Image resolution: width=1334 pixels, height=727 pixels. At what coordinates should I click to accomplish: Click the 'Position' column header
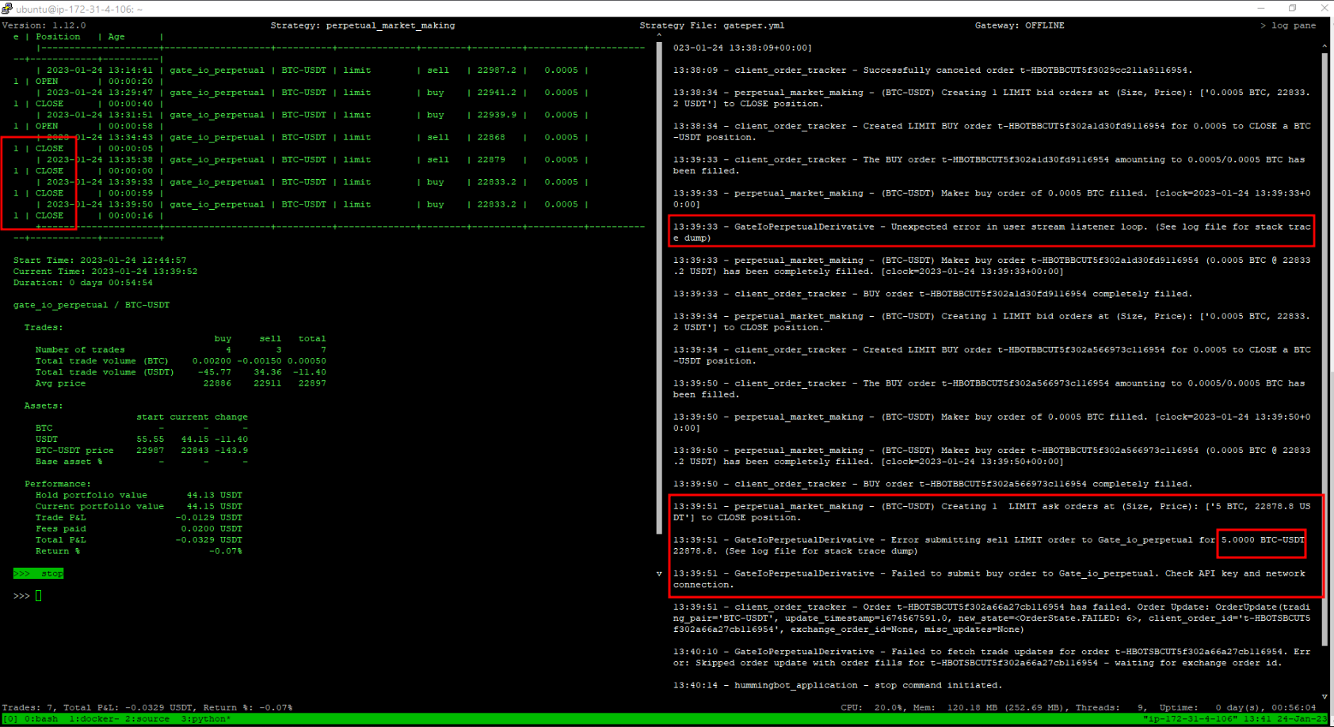tap(58, 36)
